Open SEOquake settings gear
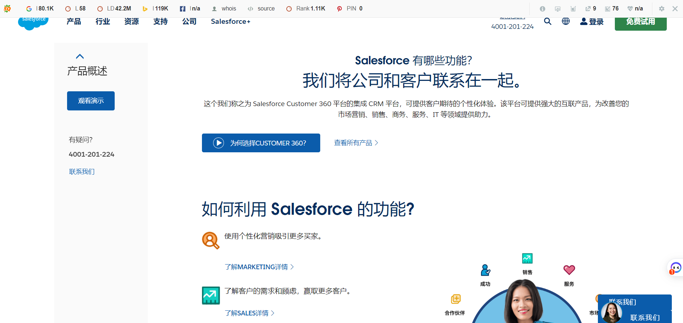683x323 pixels. (662, 9)
